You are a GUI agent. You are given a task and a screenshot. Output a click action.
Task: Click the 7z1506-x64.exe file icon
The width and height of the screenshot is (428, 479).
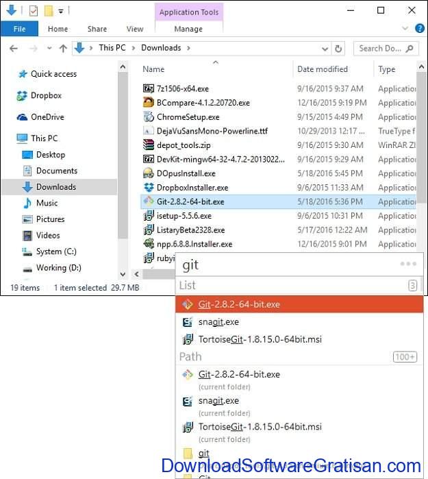coord(149,88)
